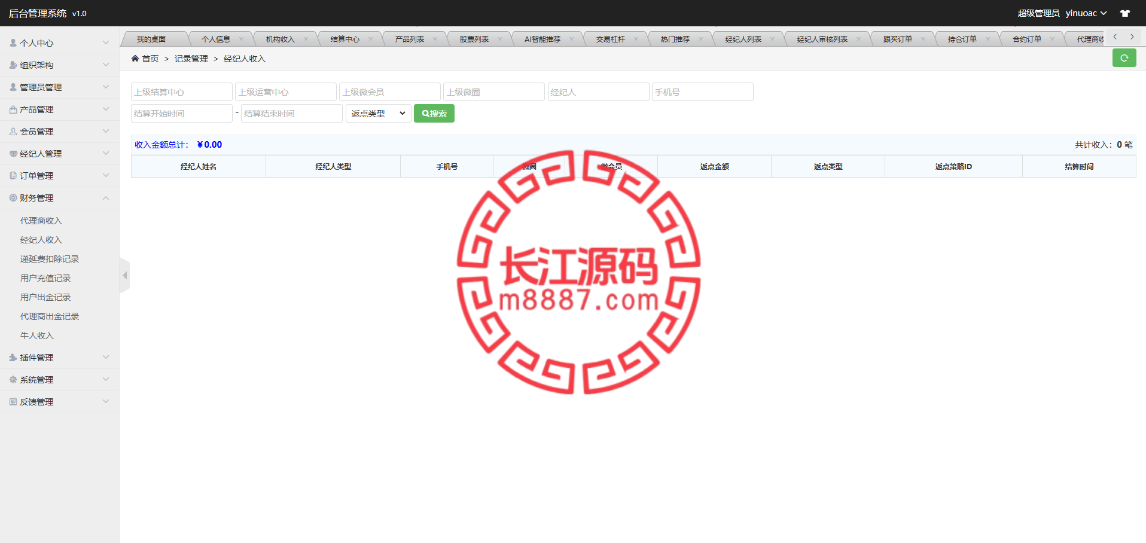
Task: Collapse the sidebar with arrow handle
Action: (124, 276)
